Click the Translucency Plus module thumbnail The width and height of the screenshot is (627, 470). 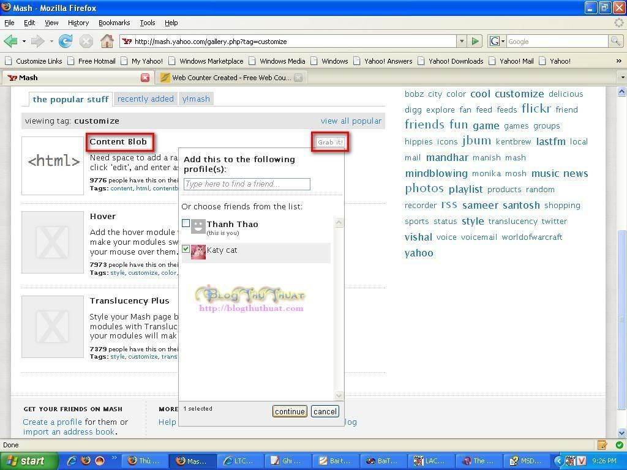[x=53, y=327]
